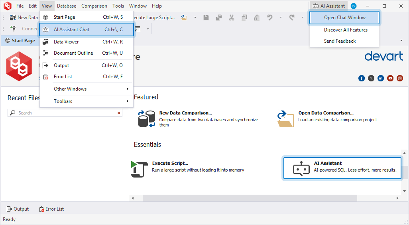The image size is (409, 225).
Task: Click the View menu in menu bar
Action: (x=47, y=6)
